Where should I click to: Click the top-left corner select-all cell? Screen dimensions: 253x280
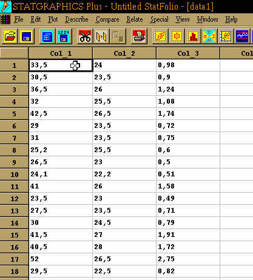[x=14, y=53]
